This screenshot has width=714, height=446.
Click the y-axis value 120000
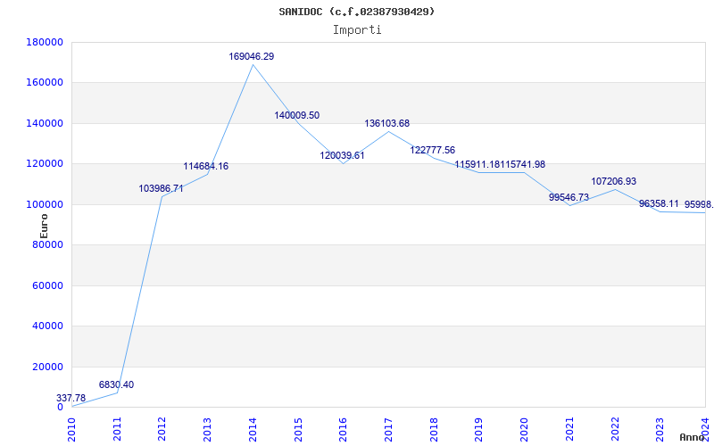pyautogui.click(x=45, y=164)
